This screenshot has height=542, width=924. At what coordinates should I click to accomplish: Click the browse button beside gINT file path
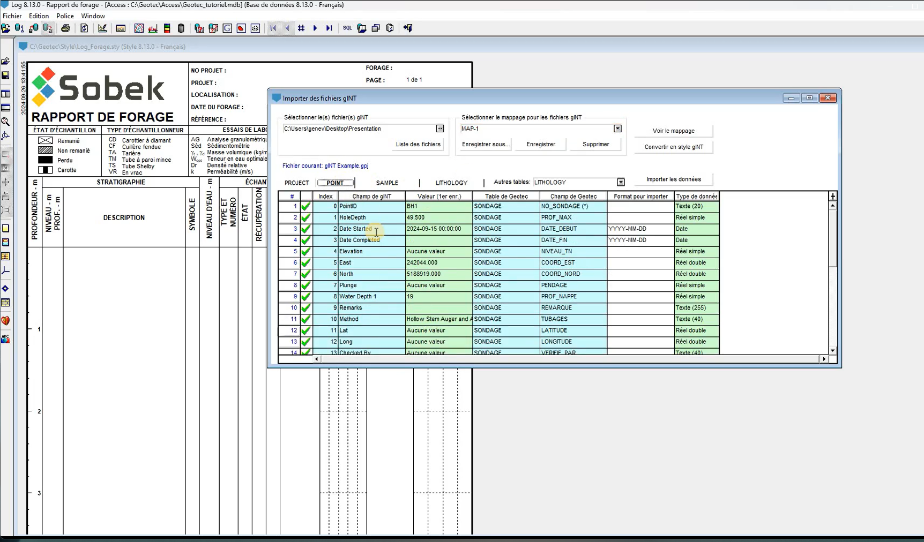[x=440, y=129]
